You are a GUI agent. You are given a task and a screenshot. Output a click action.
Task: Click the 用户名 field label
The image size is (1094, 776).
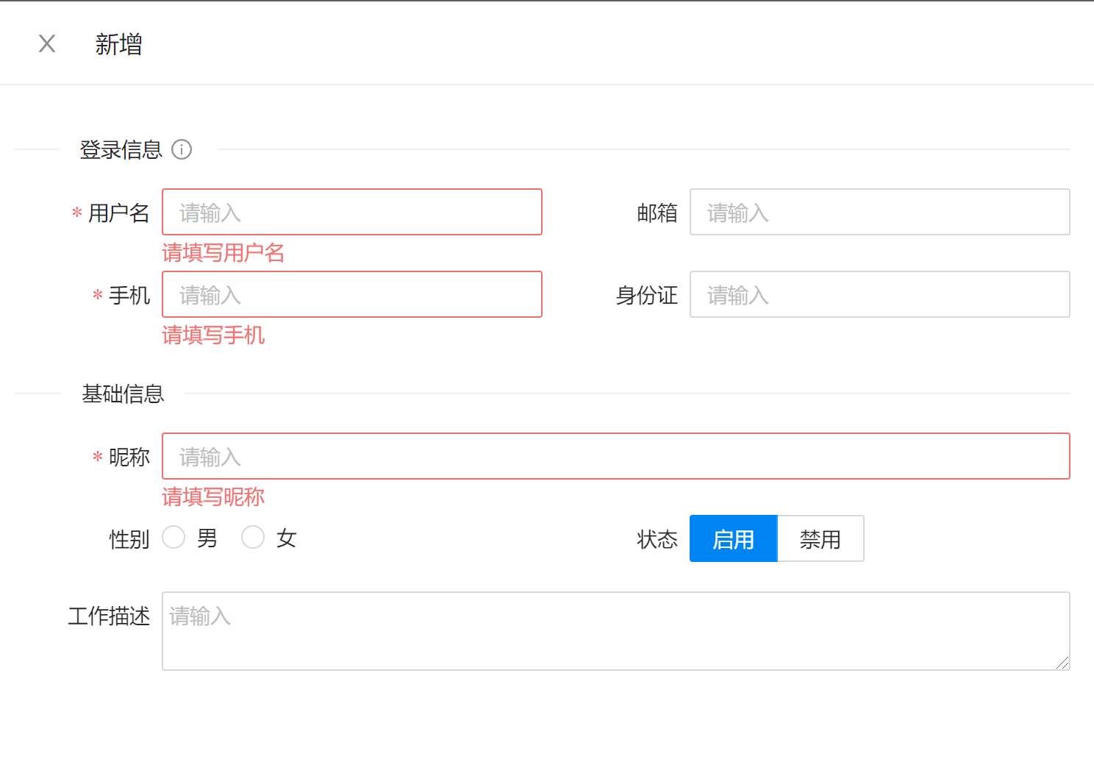118,213
